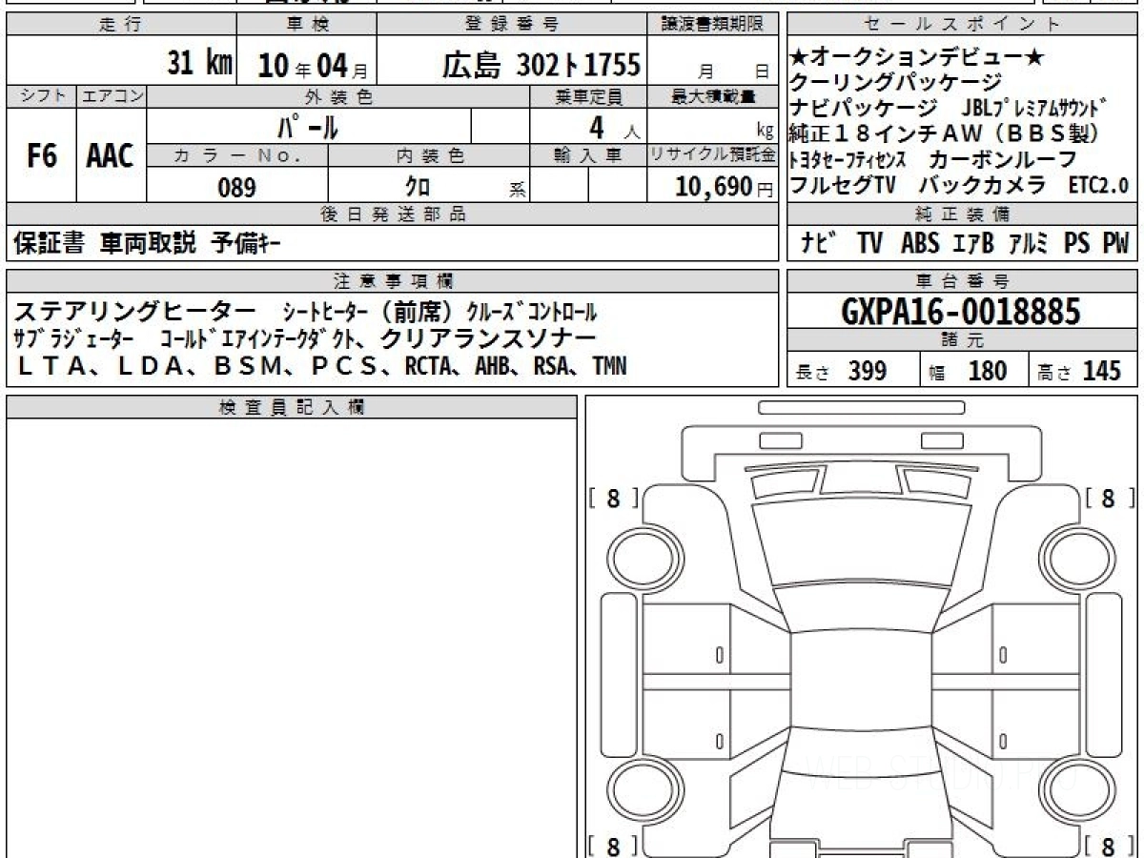
Task: Click エアB in 純正装備 row
Action: tap(973, 244)
